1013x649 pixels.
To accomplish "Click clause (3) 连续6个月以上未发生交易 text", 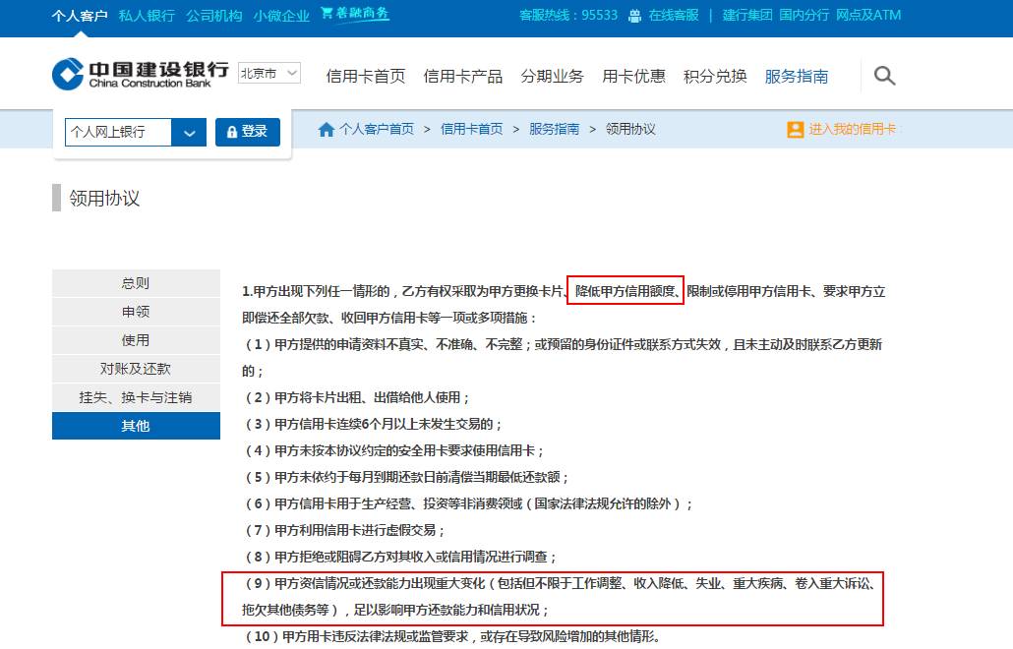I will click(373, 424).
